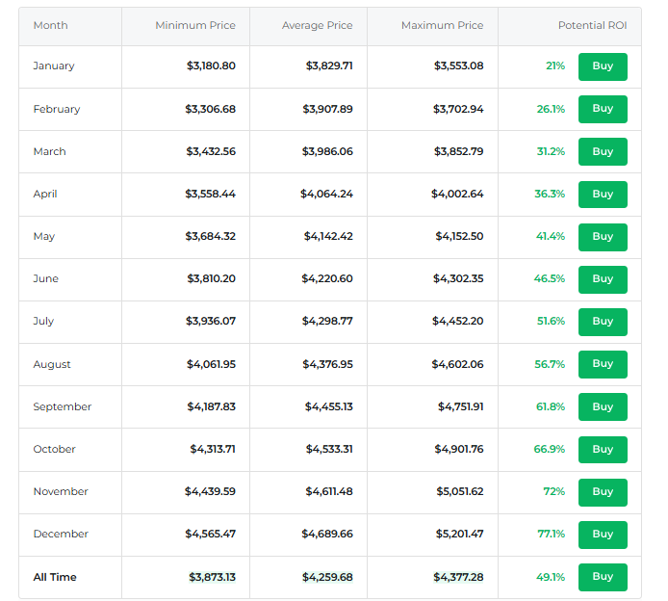Select the Buy button for March
This screenshot has height=601, width=668.
coord(603,151)
